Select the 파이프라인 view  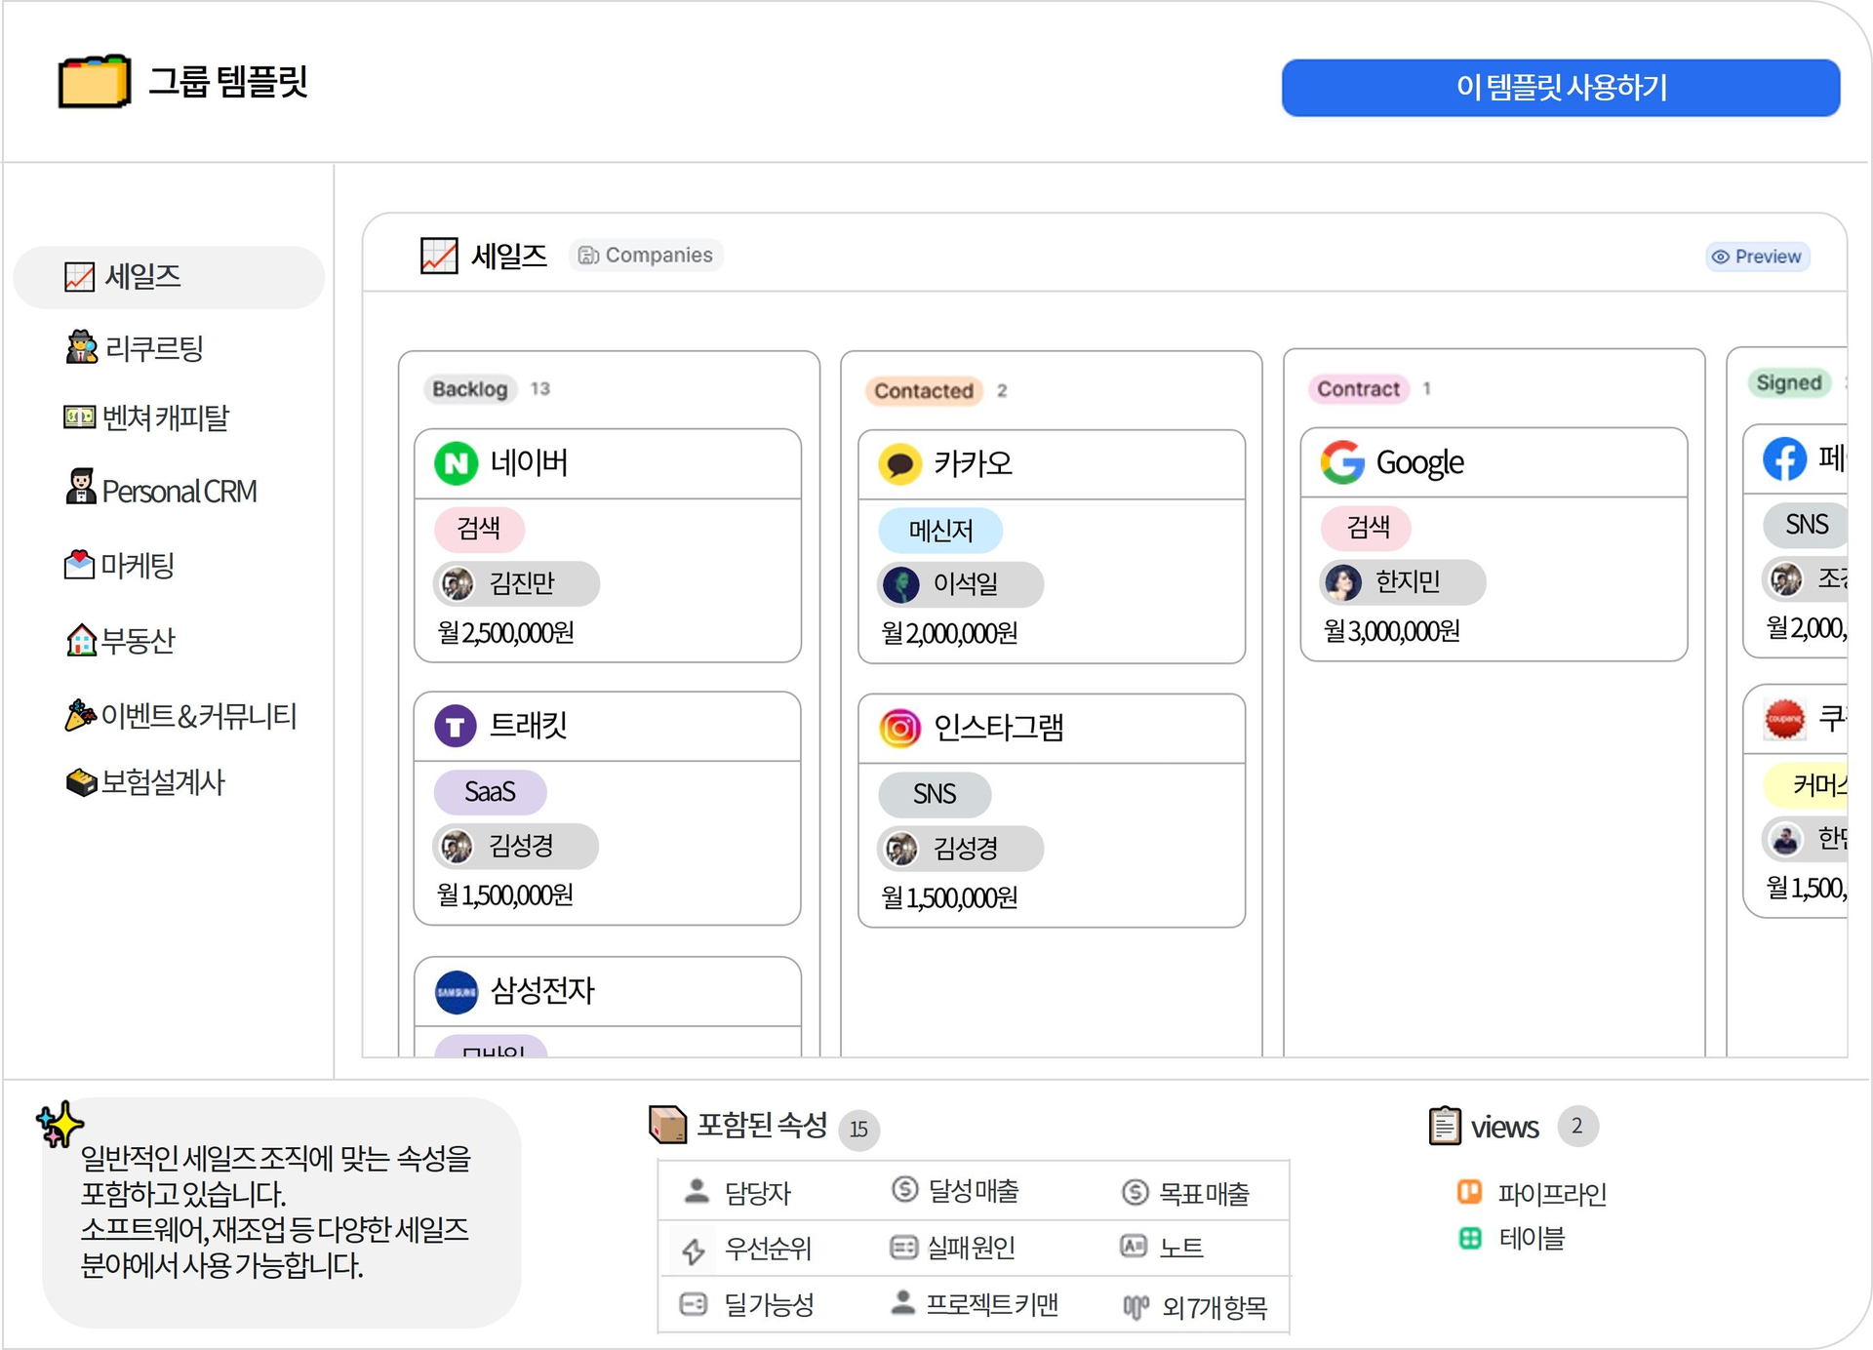coord(1532,1193)
